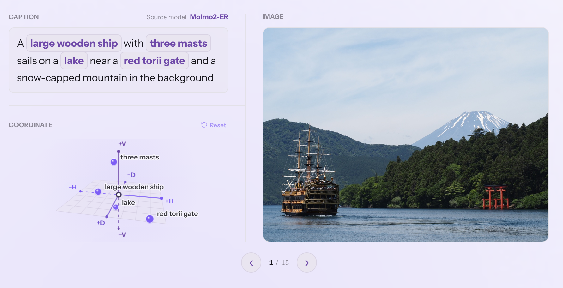Click the 'Source model' label text

[x=166, y=17]
